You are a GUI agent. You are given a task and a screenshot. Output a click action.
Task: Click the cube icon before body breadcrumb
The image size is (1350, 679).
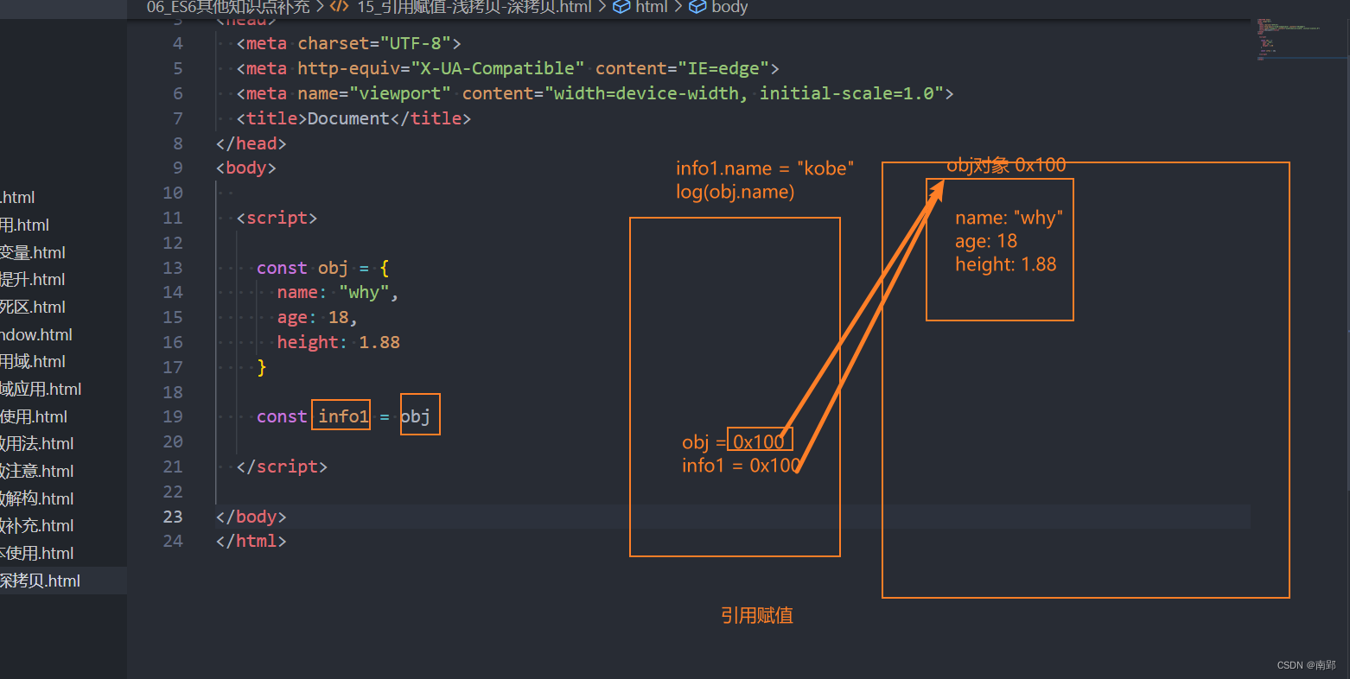[697, 7]
